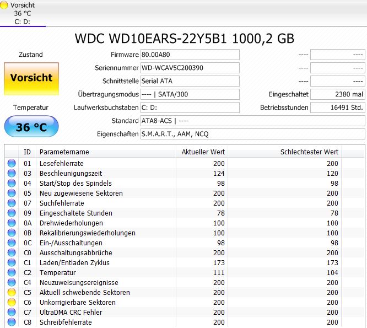Select the Ausschaltungsabbrüche attribute name

(76, 253)
